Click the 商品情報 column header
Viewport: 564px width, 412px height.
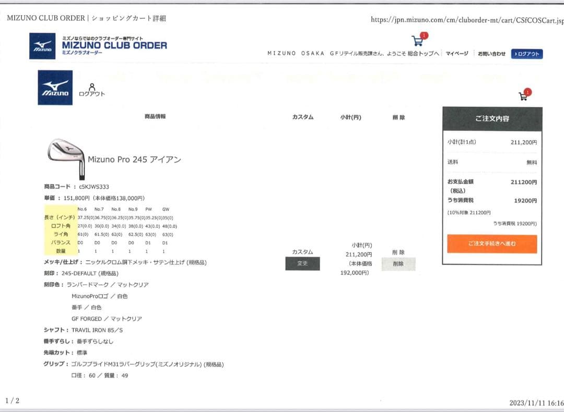coord(155,116)
